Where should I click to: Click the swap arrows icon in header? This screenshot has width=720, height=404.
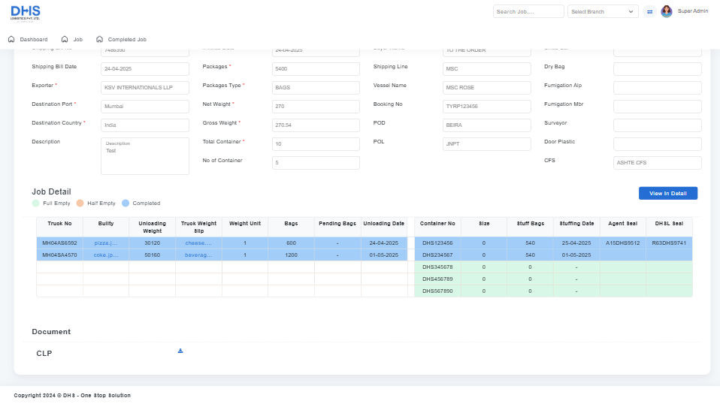coord(650,12)
